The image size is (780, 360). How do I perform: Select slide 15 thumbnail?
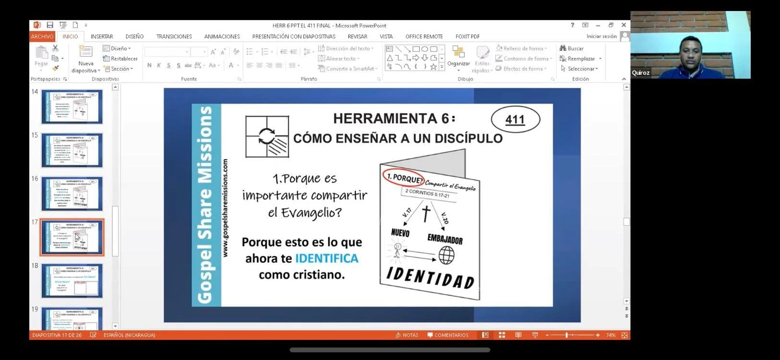(x=72, y=150)
